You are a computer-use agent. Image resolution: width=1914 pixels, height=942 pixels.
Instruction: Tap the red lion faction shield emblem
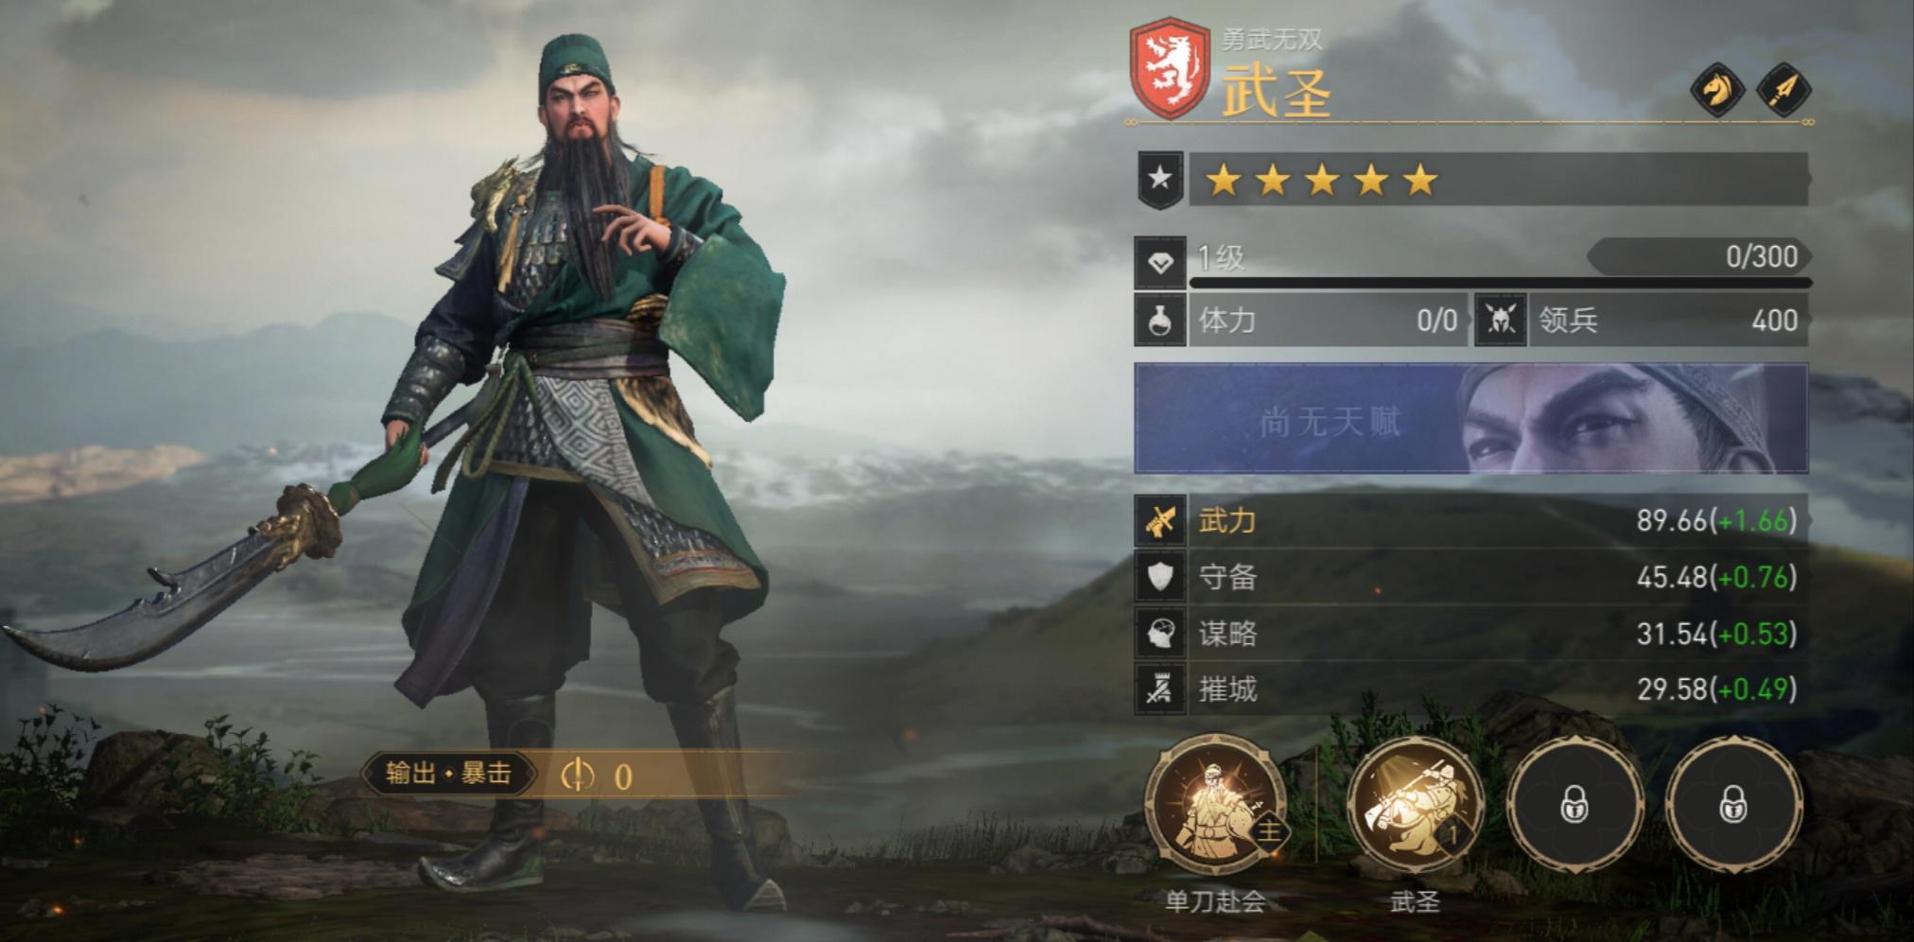(1170, 67)
